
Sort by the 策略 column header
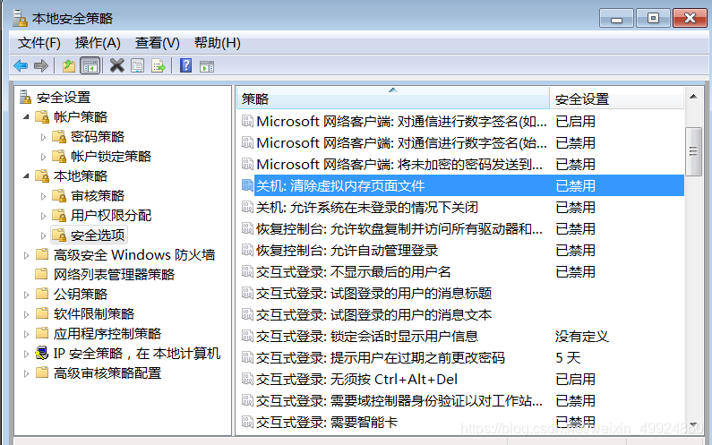click(391, 98)
